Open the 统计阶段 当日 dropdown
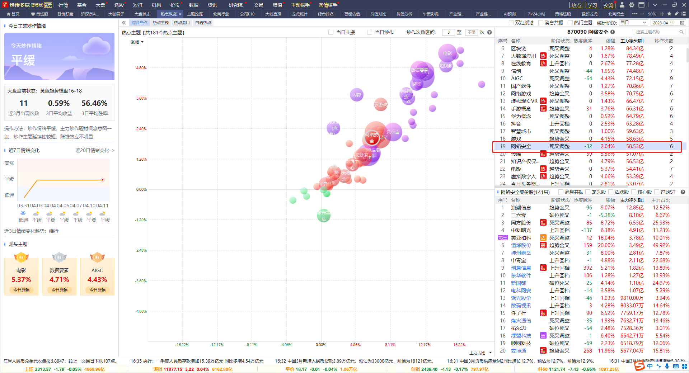This screenshot has width=689, height=373. pyautogui.click(x=633, y=23)
